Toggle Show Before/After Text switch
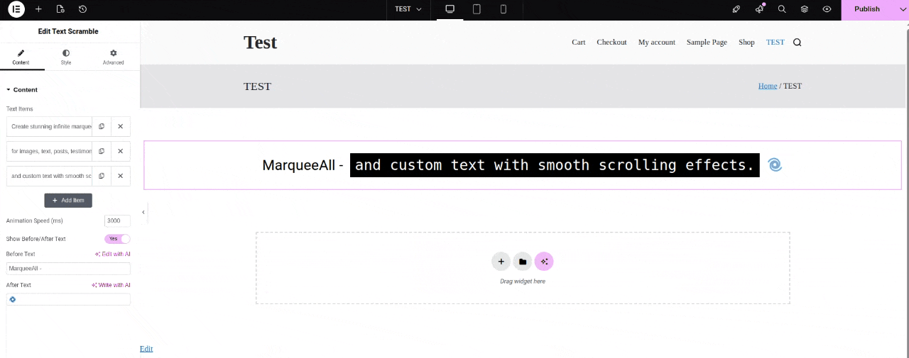Screen dimensions: 909x358 [117, 239]
